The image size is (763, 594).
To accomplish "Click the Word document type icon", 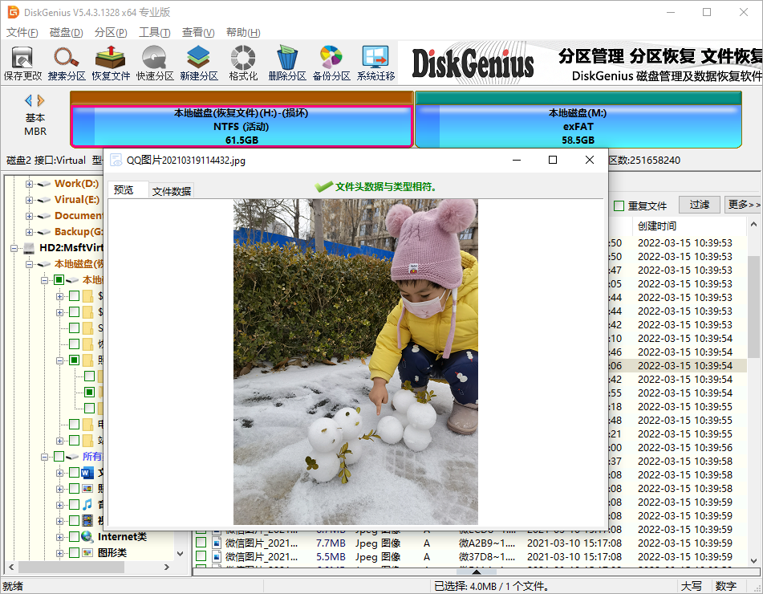I will tap(87, 472).
